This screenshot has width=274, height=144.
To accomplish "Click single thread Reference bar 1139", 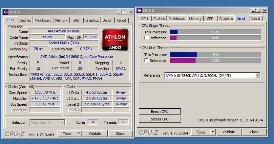I will (x=216, y=38).
